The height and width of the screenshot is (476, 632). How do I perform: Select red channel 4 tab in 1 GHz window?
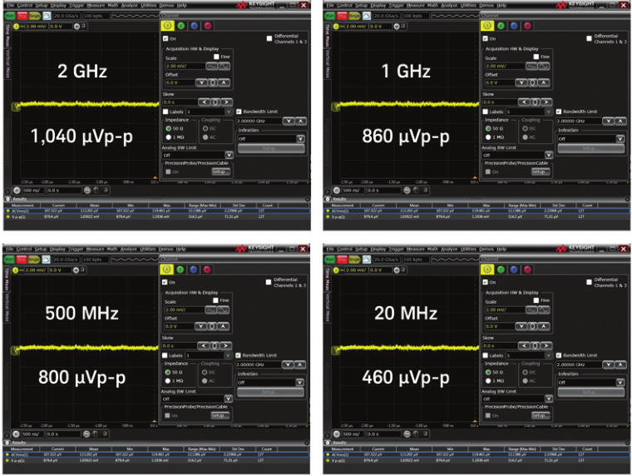coord(527,26)
